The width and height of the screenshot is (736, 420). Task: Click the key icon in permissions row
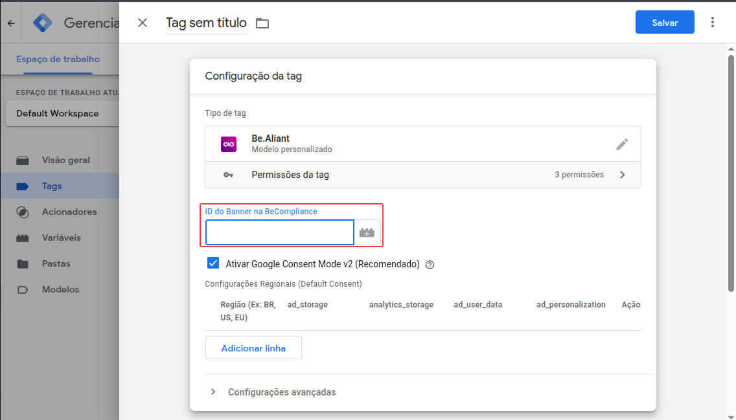point(229,175)
